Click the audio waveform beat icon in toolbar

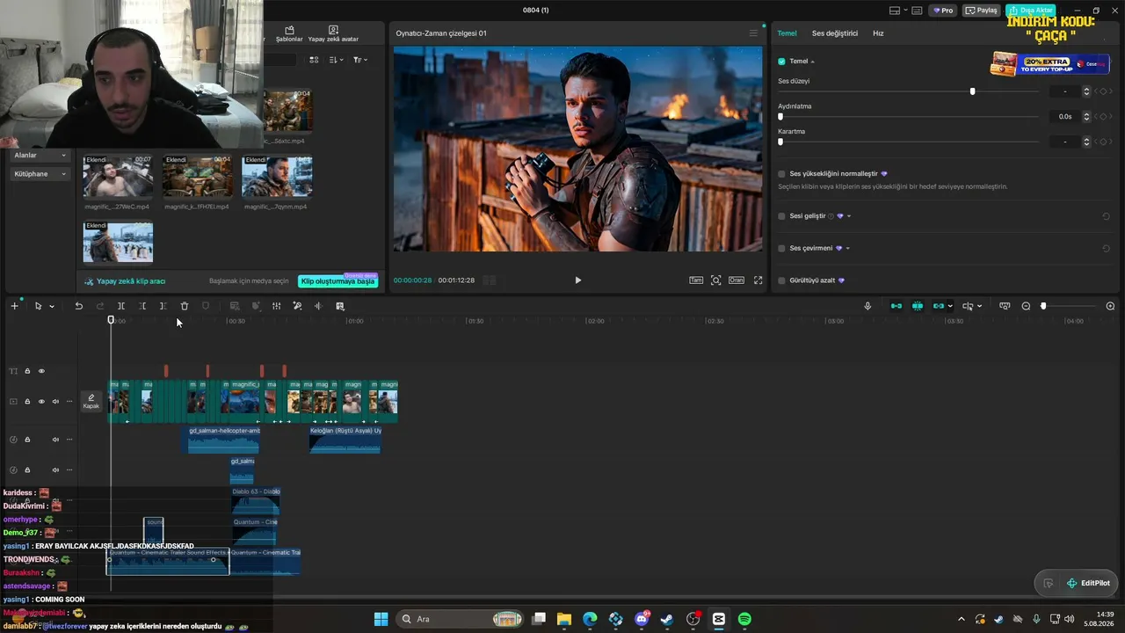[x=318, y=306]
